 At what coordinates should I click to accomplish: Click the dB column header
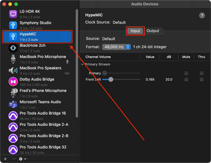pos(169,57)
